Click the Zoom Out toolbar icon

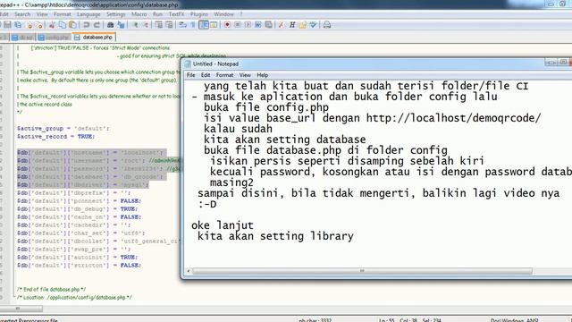click(x=146, y=25)
